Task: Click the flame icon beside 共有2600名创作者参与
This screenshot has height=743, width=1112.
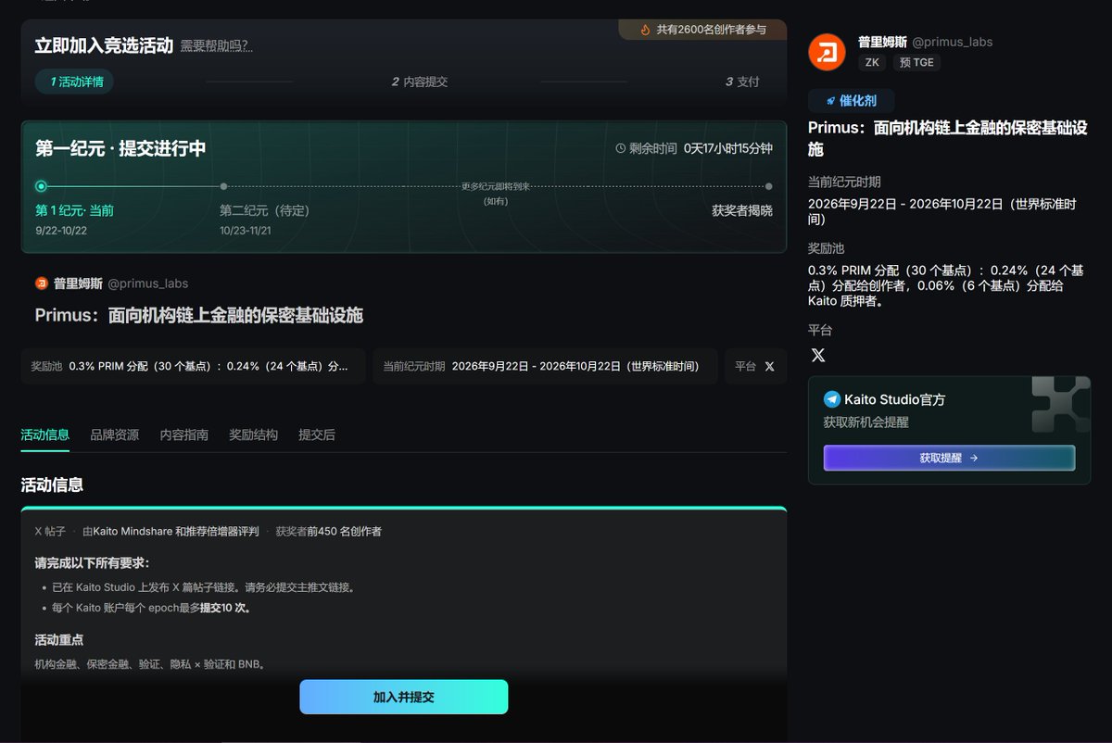Action: 646,30
